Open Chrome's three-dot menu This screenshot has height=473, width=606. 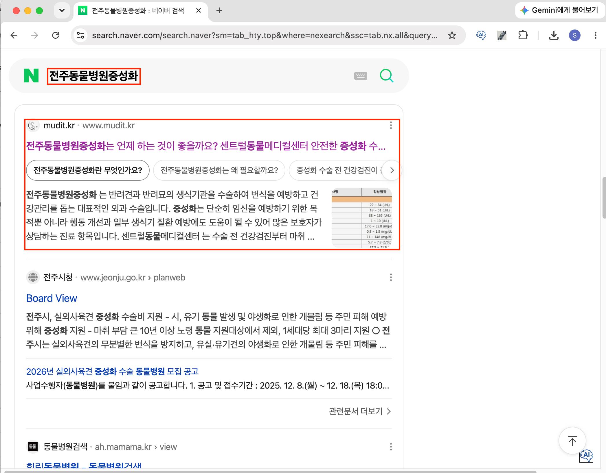click(595, 35)
